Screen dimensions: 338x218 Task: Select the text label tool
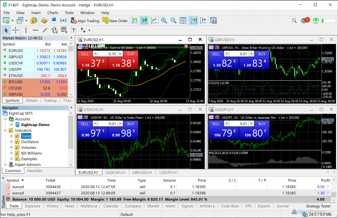click(74, 30)
